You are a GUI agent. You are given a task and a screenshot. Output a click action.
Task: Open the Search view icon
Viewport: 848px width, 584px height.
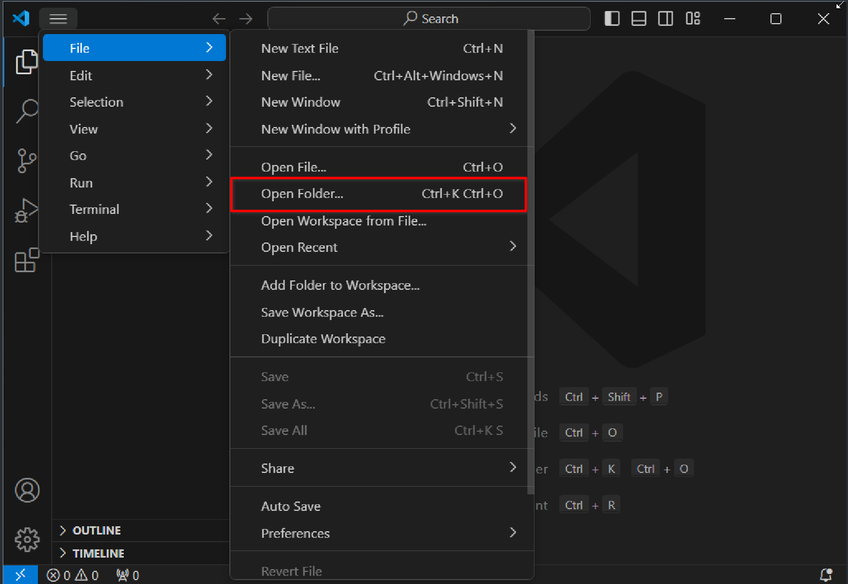pyautogui.click(x=26, y=111)
